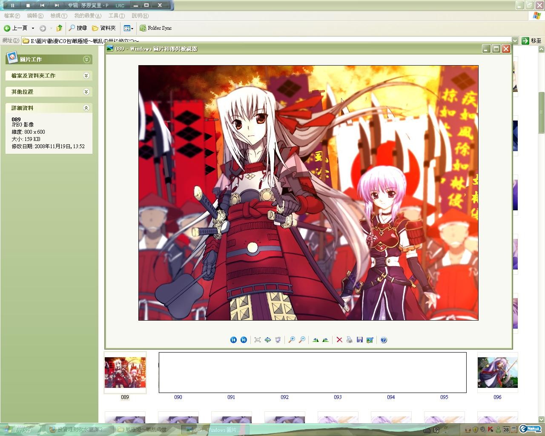Open the 檢視(V) menu
The width and height of the screenshot is (545, 436).
(x=59, y=16)
